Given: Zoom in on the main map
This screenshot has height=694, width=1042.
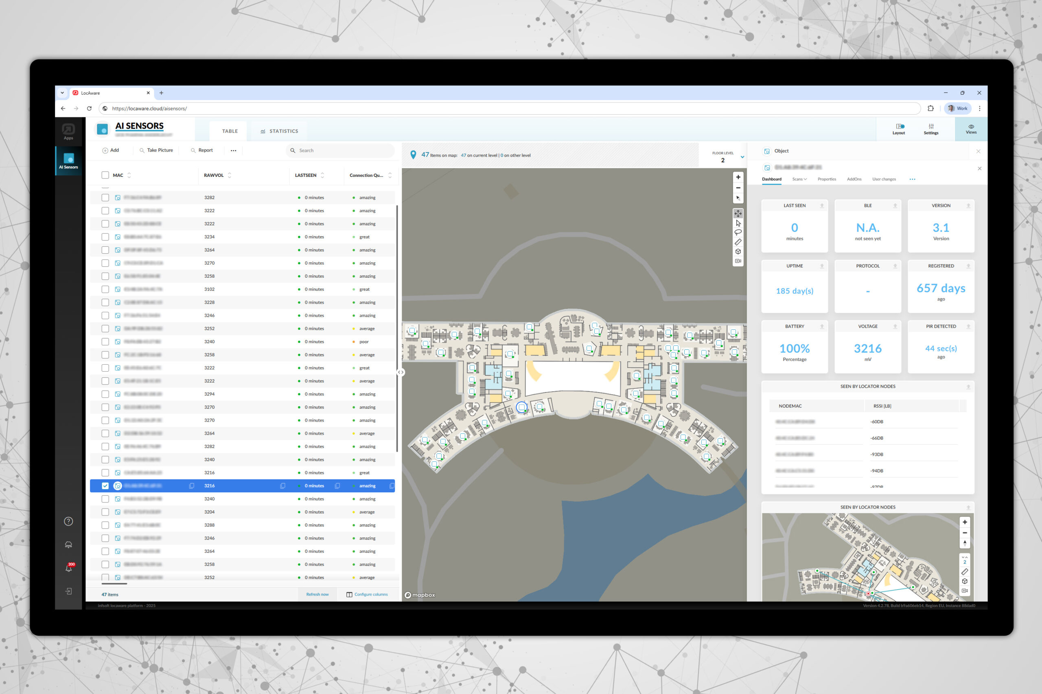Looking at the screenshot, I should pos(738,177).
